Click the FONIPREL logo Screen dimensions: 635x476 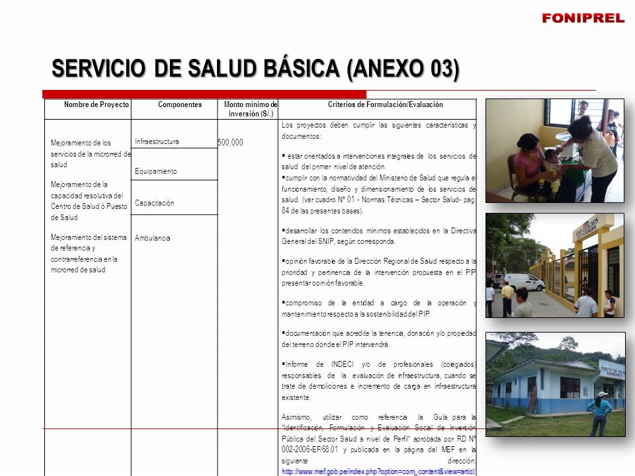583,19
